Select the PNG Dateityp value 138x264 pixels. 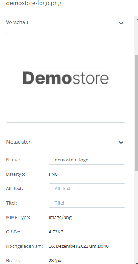(x=53, y=174)
